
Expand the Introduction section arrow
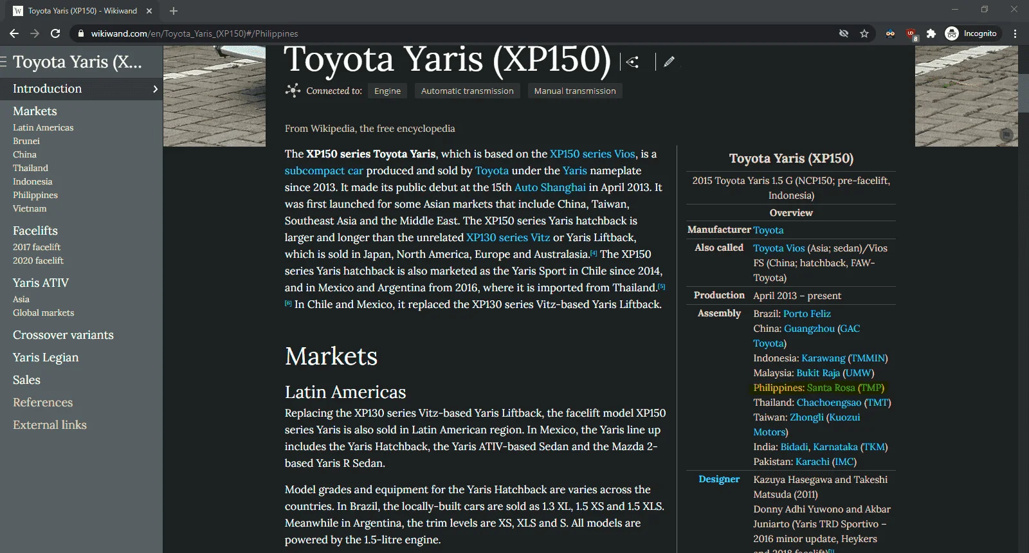click(155, 89)
